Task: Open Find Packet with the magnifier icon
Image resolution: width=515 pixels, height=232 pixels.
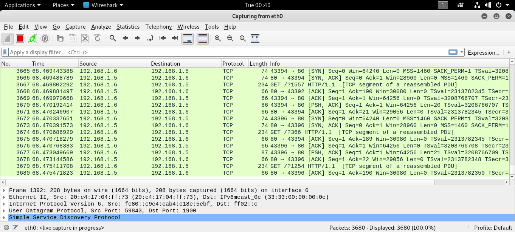Action: [x=113, y=38]
